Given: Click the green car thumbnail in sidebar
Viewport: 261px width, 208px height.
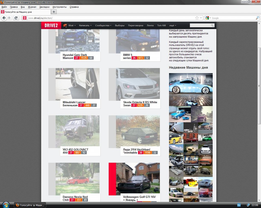Looking at the screenshot, I should click(x=206, y=139).
